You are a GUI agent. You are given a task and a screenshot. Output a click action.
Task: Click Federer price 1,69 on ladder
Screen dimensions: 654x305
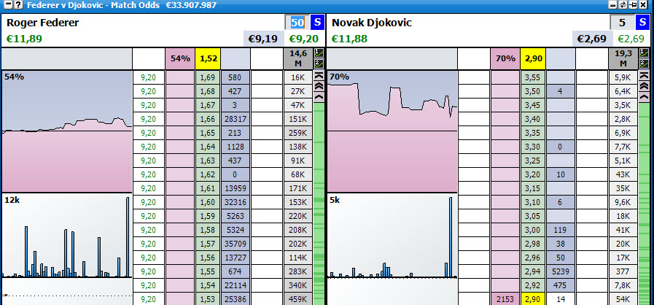coord(208,77)
